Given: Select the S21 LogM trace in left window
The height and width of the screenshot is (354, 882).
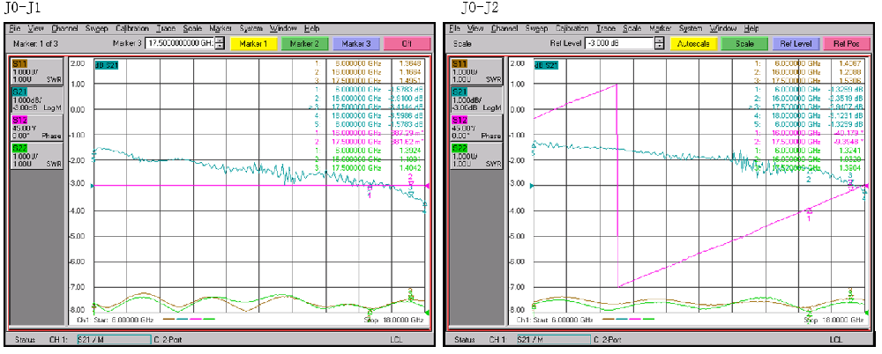Looking at the screenshot, I should (35, 100).
